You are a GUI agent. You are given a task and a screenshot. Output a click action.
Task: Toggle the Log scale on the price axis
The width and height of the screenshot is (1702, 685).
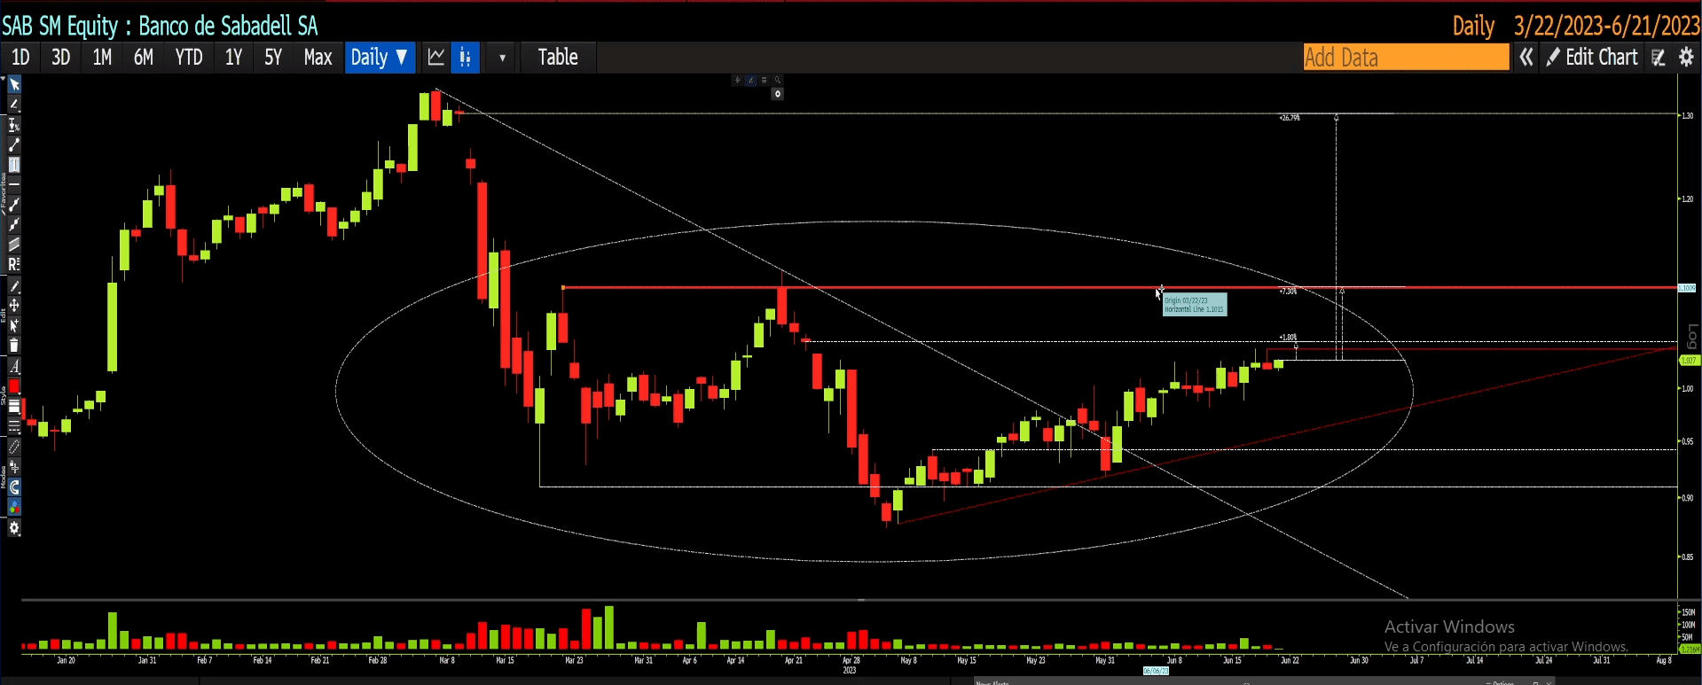(1692, 337)
